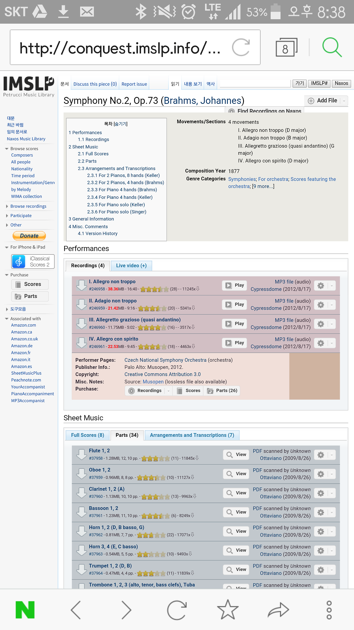354x630 pixels.
Task: Download the I. Allegro non troppo recording
Action: click(x=82, y=285)
